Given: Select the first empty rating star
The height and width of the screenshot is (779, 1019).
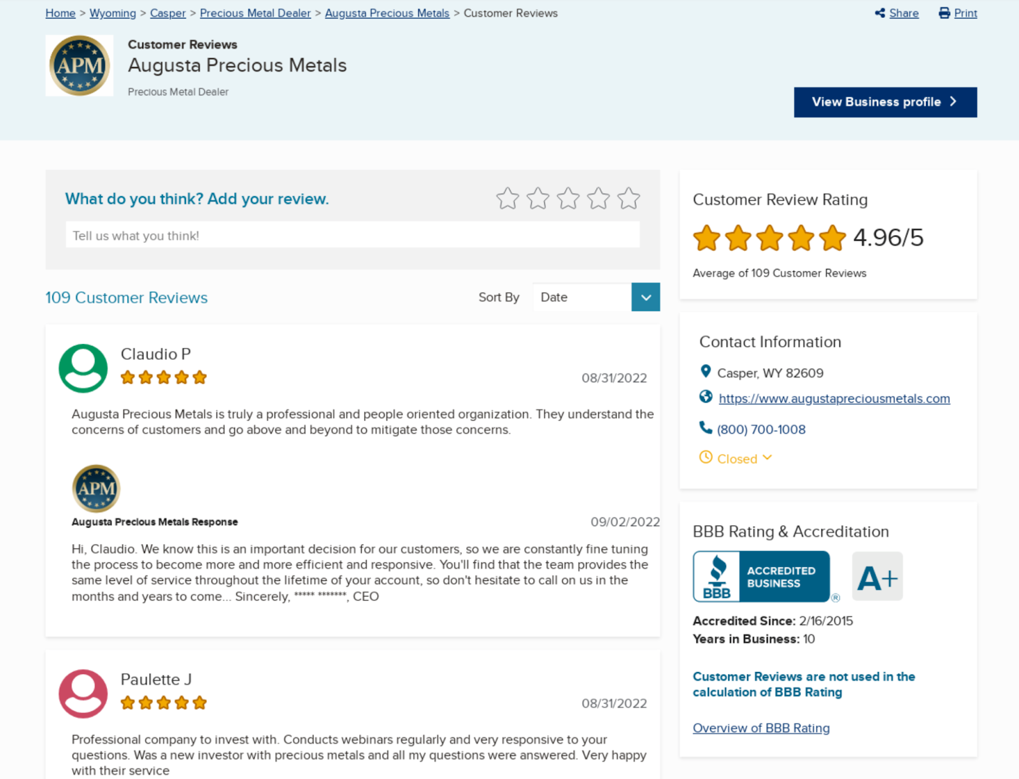Looking at the screenshot, I should pos(508,198).
